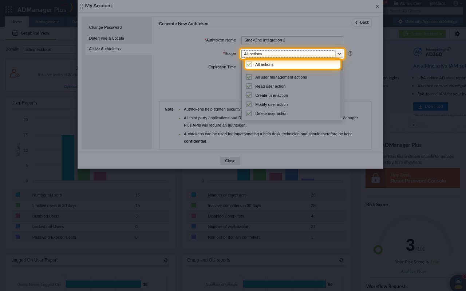Refresh Group and OU reports panel

pyautogui.click(x=341, y=260)
